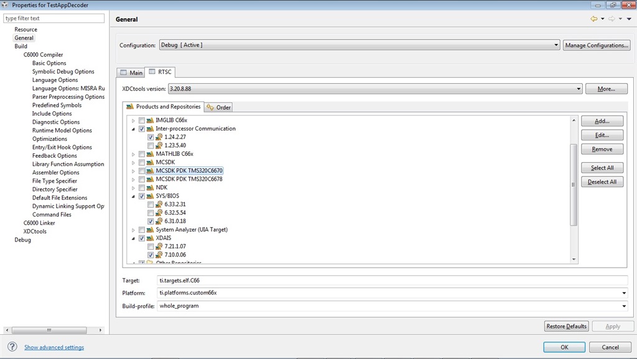Expand the IMGLIB C66x tree node
637x359 pixels.
pyautogui.click(x=133, y=120)
